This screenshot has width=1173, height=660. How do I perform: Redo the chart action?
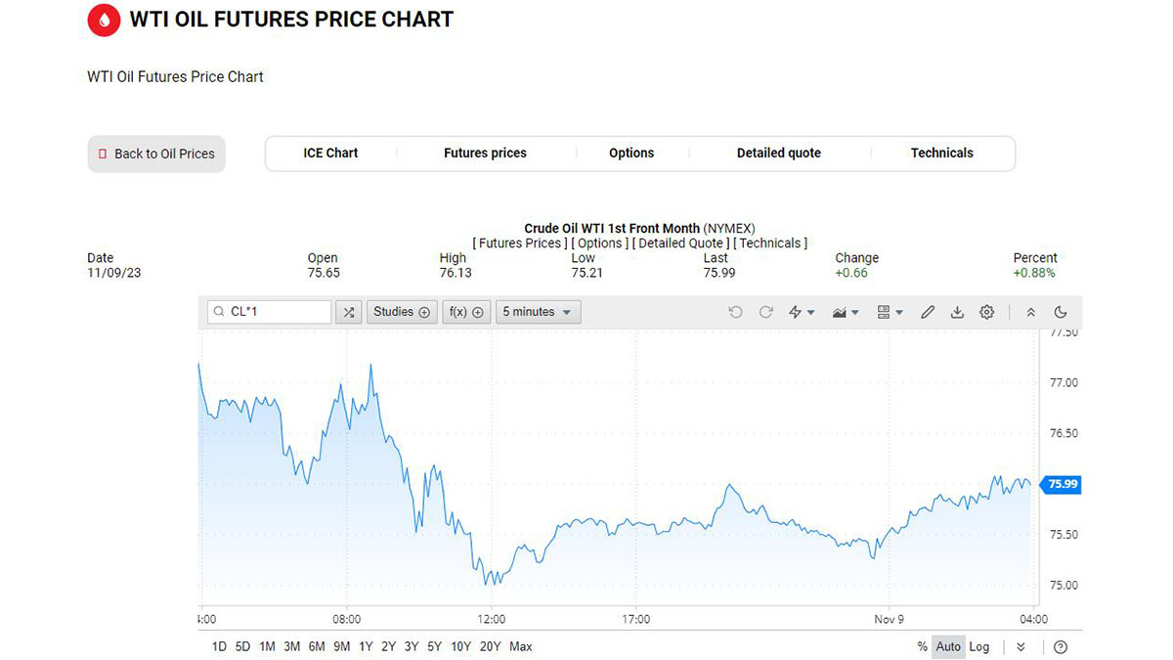[x=766, y=312]
